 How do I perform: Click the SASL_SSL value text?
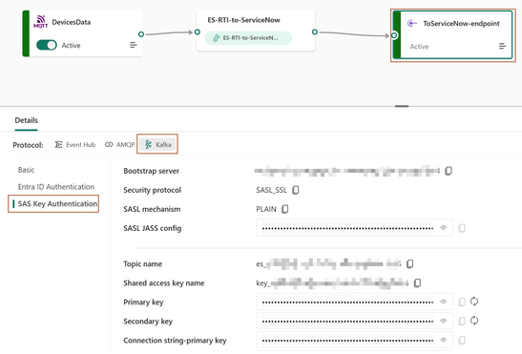coord(271,190)
